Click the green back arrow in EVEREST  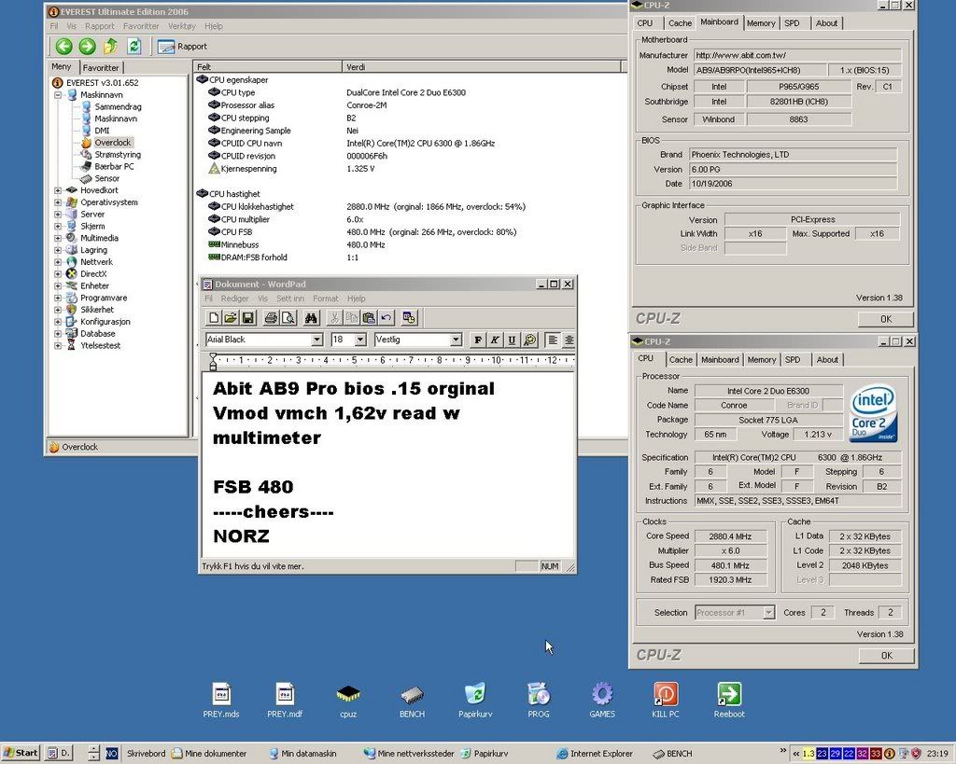pyautogui.click(x=63, y=47)
